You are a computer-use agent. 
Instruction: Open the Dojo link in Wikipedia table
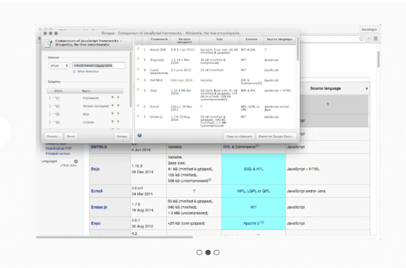[x=95, y=169]
